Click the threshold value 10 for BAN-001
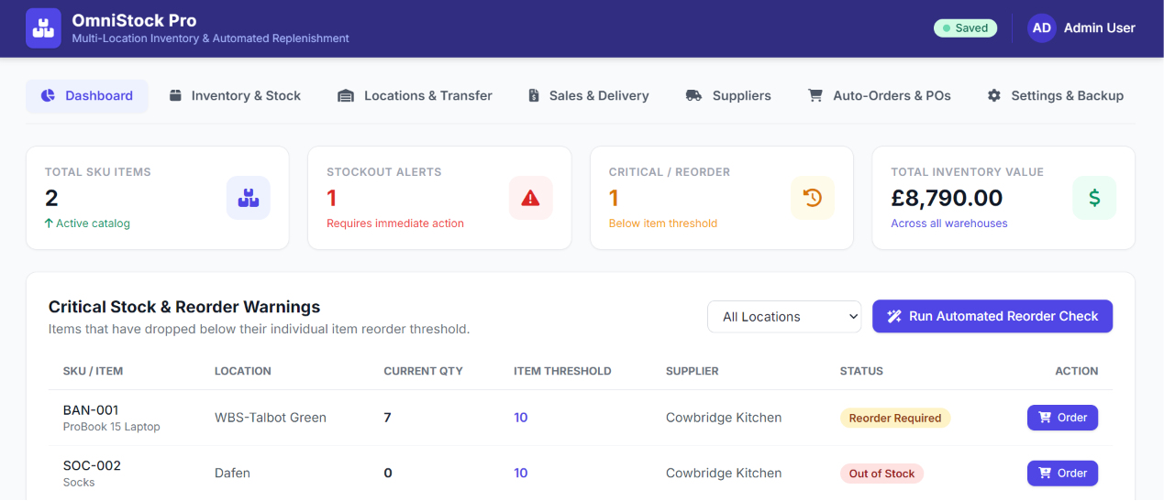 point(521,418)
